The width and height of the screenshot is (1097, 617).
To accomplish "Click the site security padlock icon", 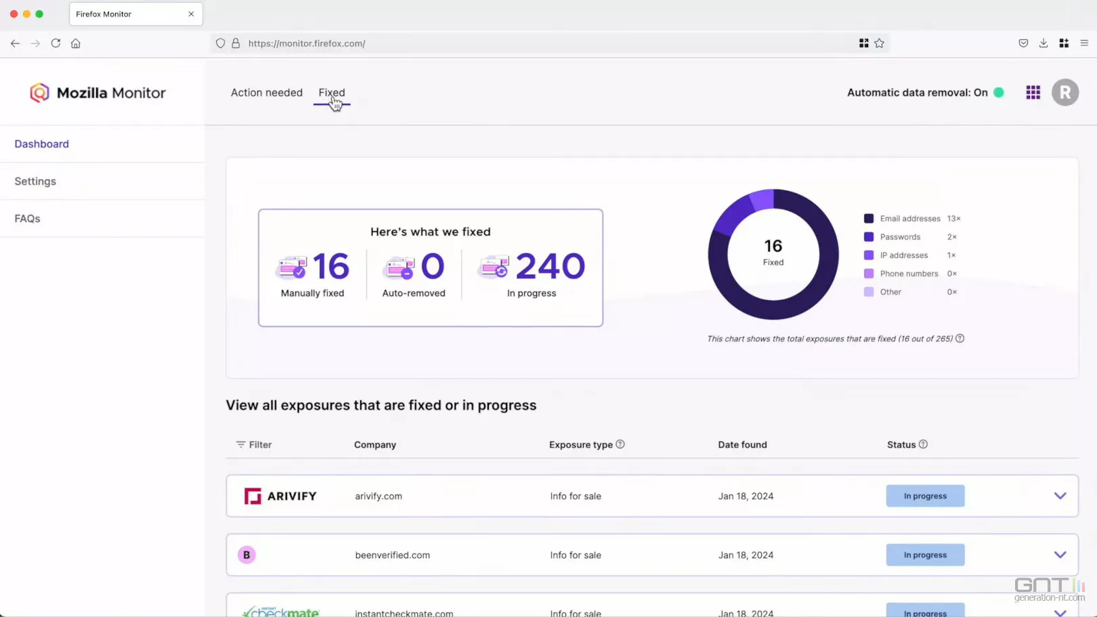I will [236, 43].
